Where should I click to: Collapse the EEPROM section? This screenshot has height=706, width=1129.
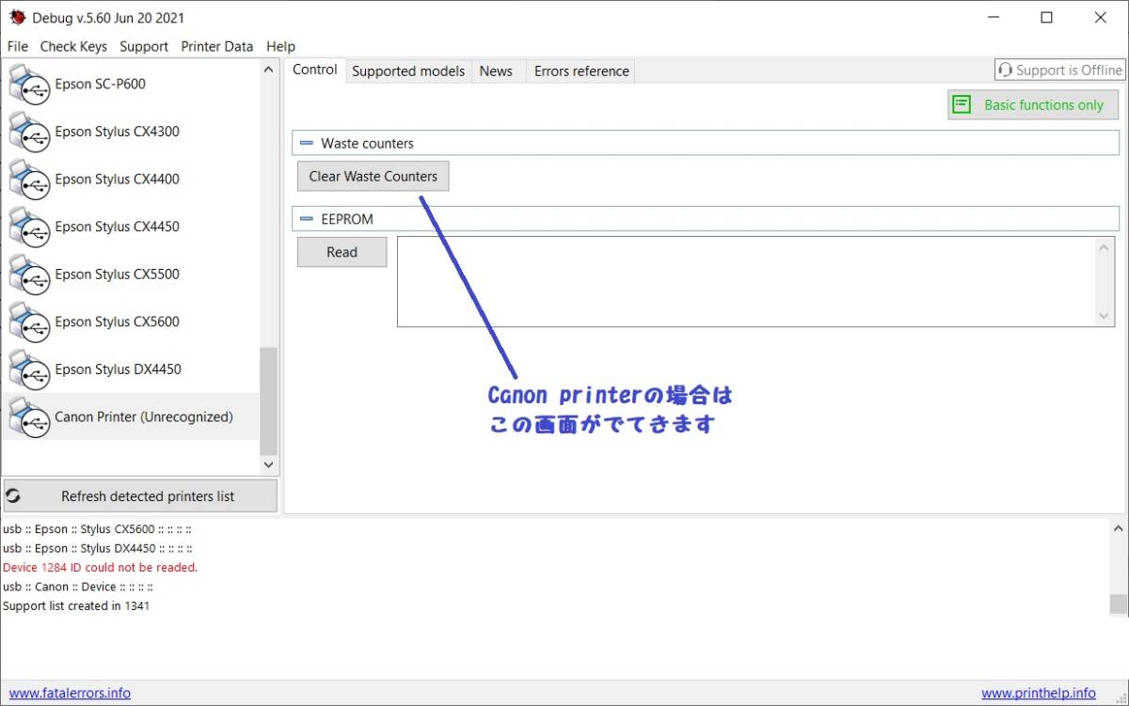[306, 219]
